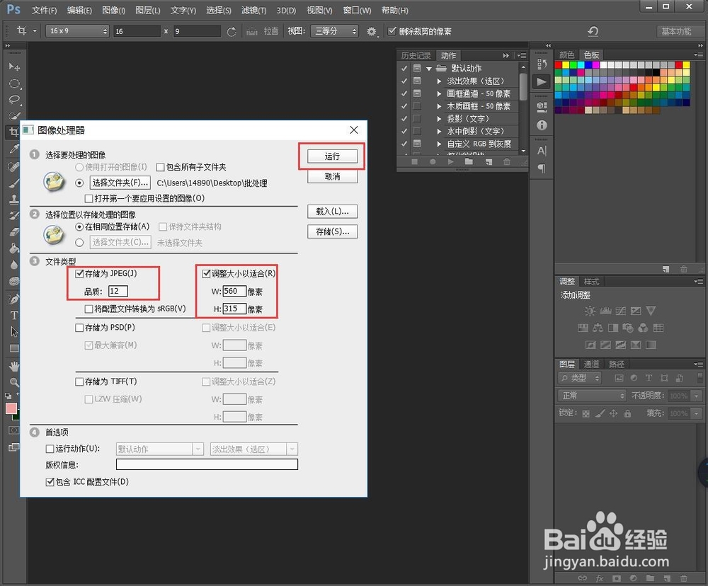Viewport: 708px width, 586px height.
Task: Open the Actions panel play icon in dock
Action: tap(542, 81)
